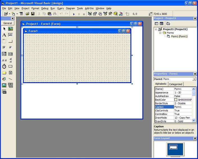
Task: Click the Break pause button in toolbar
Action: coord(79,14)
